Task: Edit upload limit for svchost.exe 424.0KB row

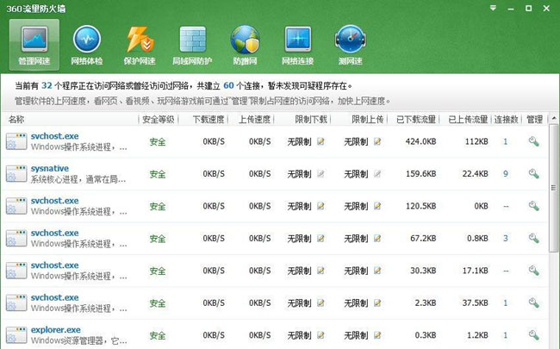Action: 377,141
